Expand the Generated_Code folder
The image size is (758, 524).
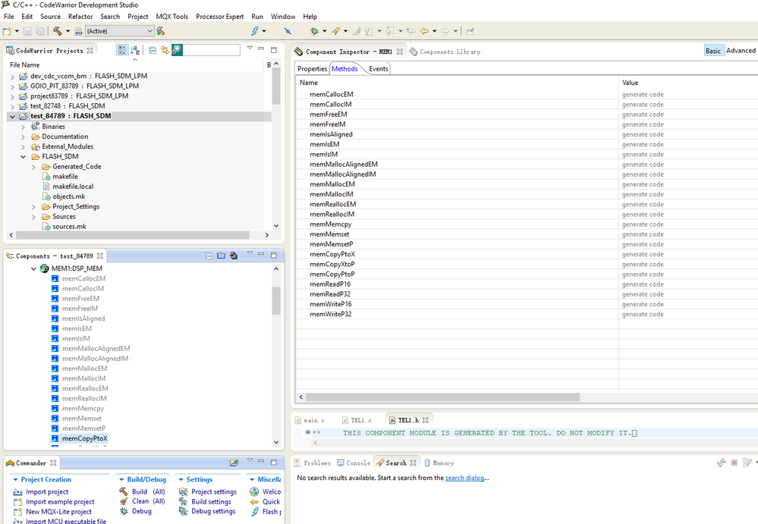(34, 167)
